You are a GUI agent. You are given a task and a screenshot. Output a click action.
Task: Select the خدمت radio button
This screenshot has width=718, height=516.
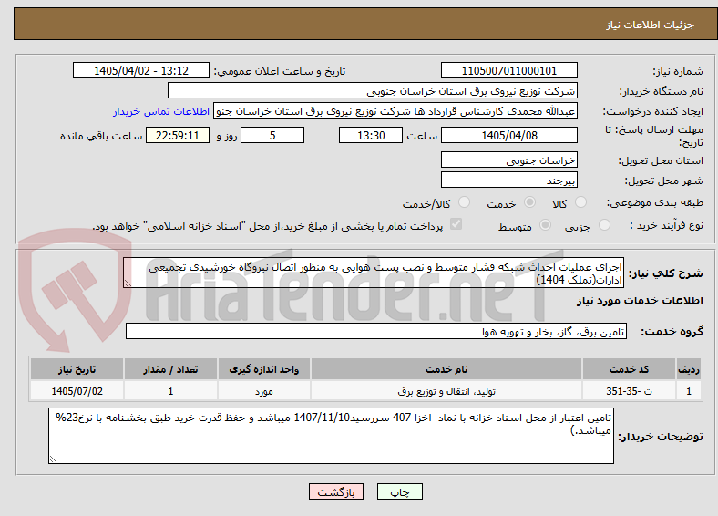click(529, 202)
